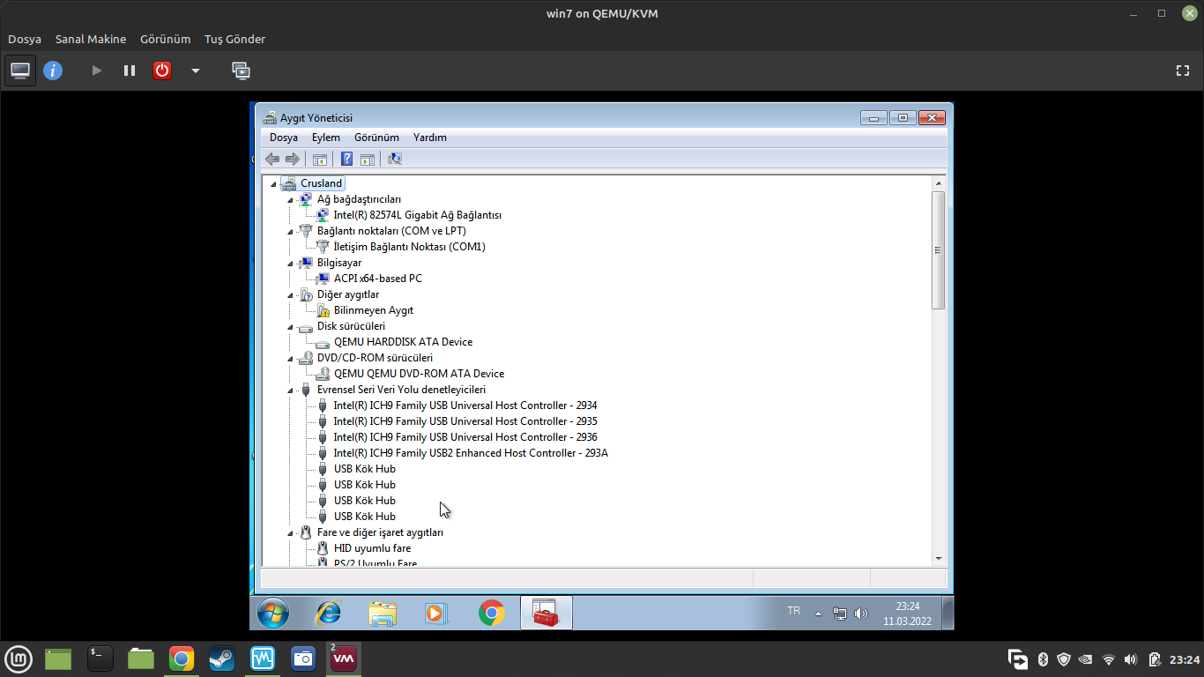Toggle the action pane toolbar icon
Viewport: 1204px width, 677px height.
[x=368, y=159]
